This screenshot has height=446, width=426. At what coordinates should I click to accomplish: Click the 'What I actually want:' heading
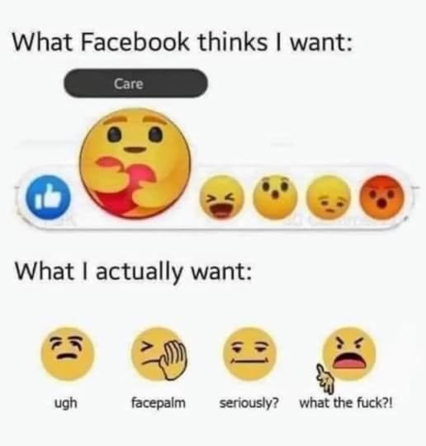pyautogui.click(x=134, y=272)
